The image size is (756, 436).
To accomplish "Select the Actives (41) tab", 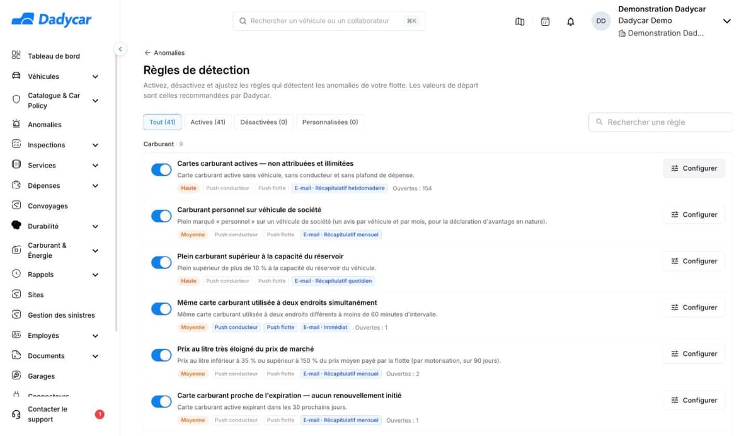I will point(208,122).
